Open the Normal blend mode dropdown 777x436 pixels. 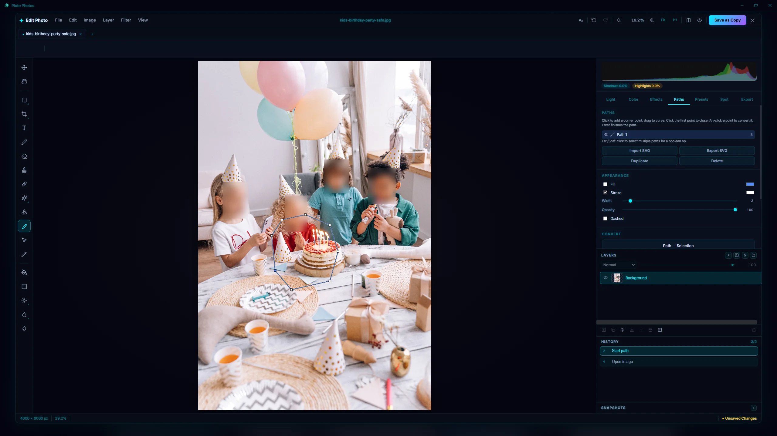619,265
